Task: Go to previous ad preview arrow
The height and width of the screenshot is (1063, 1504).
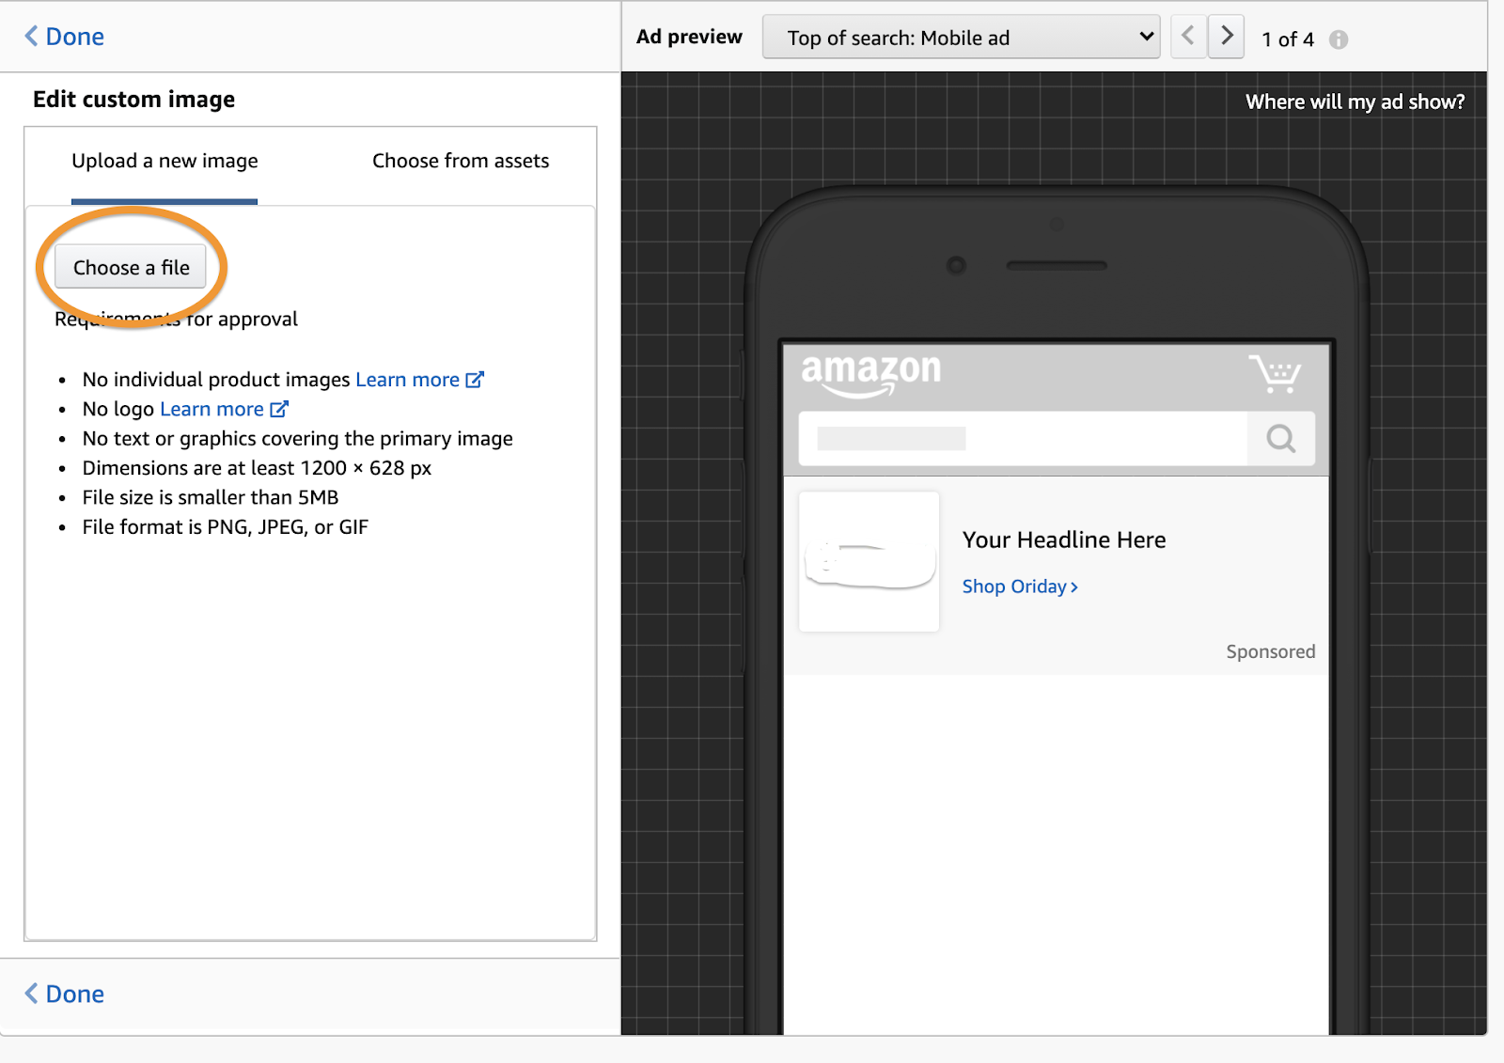Action: [1188, 37]
